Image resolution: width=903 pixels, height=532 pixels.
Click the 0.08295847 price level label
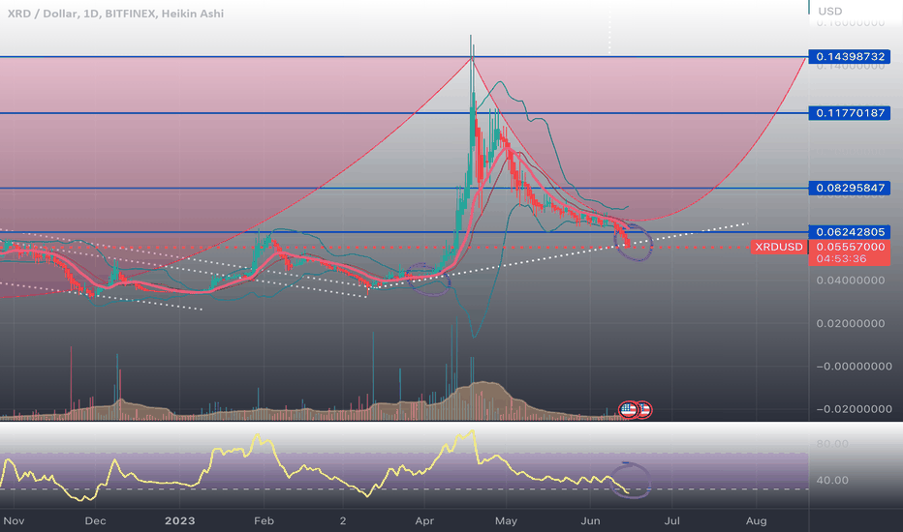[x=850, y=188]
